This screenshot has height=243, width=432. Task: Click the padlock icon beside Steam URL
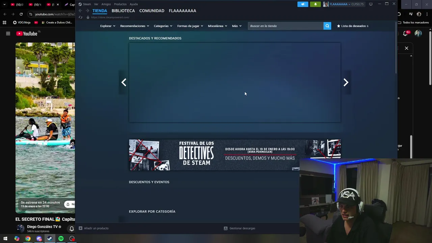[x=88, y=17]
